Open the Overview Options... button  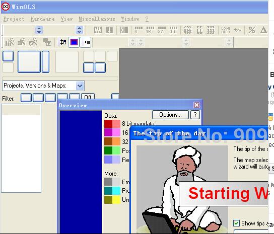click(170, 115)
